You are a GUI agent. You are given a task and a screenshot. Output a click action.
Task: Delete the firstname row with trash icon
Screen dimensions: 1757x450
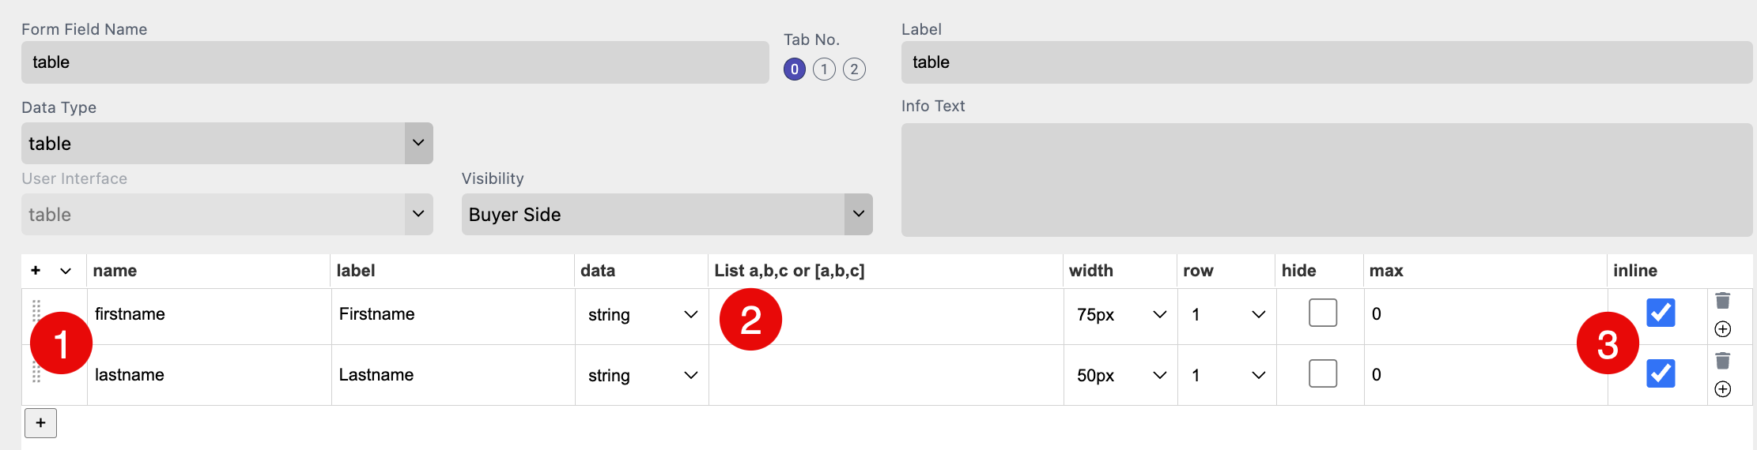coord(1722,301)
